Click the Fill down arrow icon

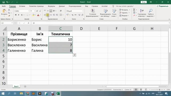coord(134,13)
